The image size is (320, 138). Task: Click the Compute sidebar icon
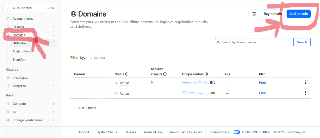[8, 104]
